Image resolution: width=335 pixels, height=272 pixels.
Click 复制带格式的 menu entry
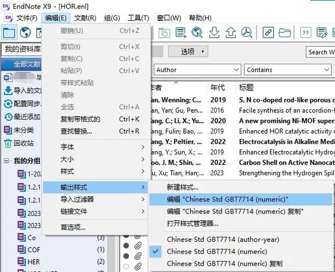[x=95, y=119]
